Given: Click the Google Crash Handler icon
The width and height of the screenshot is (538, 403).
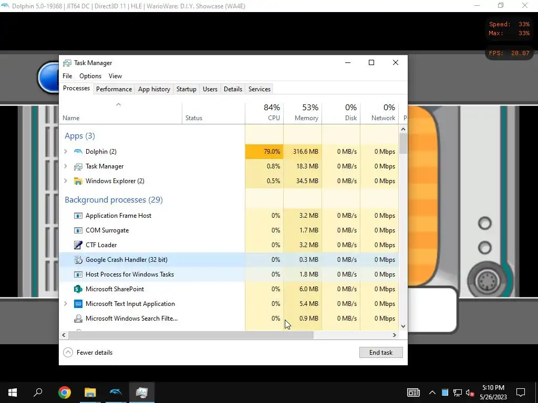Looking at the screenshot, I should (78, 260).
